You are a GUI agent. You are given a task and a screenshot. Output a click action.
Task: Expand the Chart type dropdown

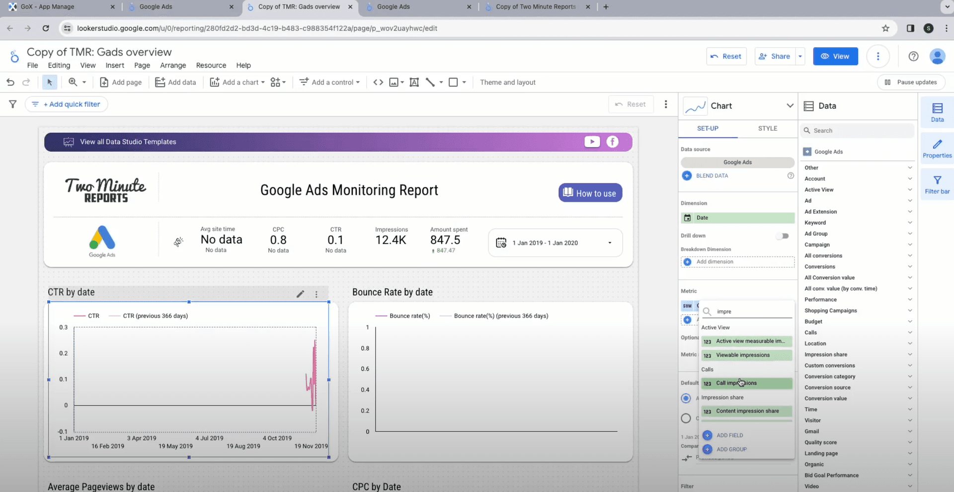(790, 105)
